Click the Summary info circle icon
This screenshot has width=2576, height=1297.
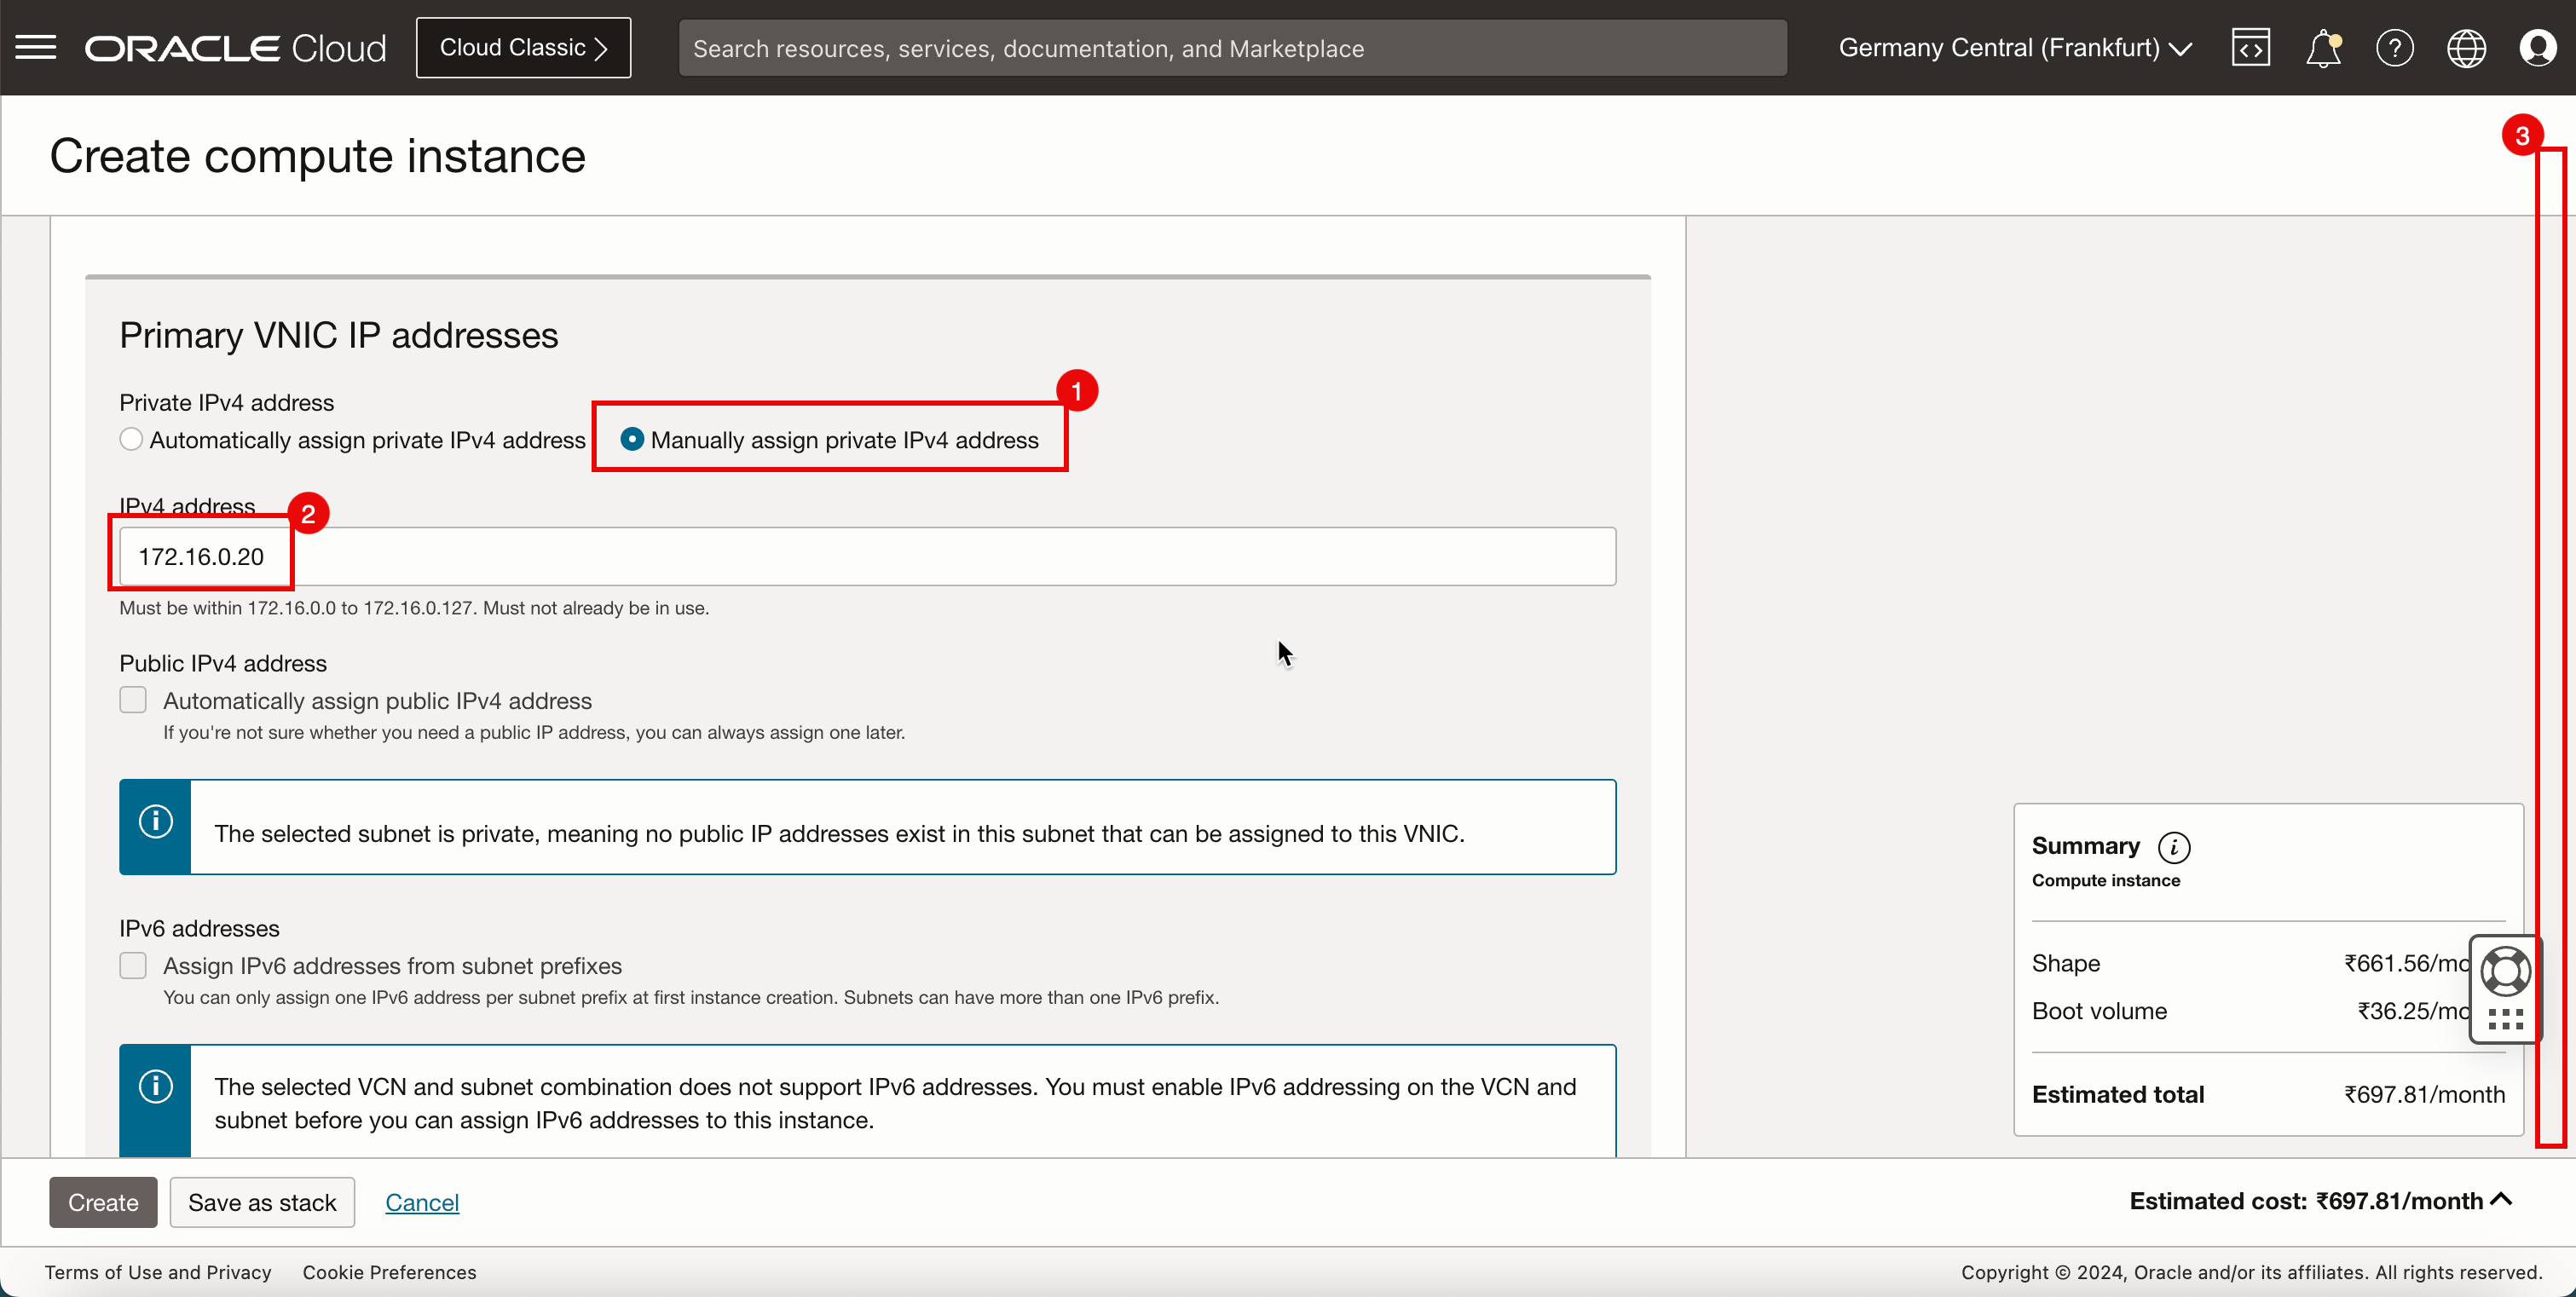2172,845
